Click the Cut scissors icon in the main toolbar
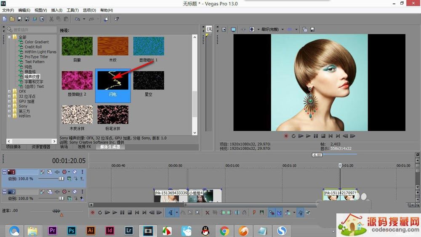This screenshot has height=237, width=421. click(51, 19)
